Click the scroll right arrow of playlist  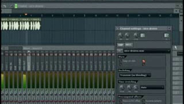click(176, 11)
